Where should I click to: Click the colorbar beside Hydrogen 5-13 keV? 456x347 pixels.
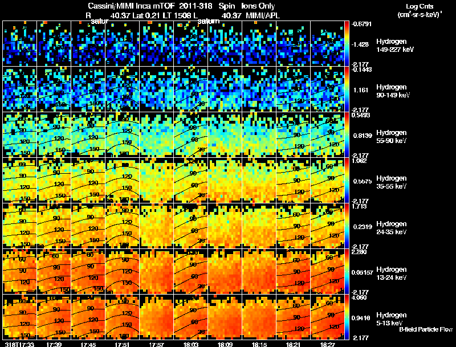347,317
